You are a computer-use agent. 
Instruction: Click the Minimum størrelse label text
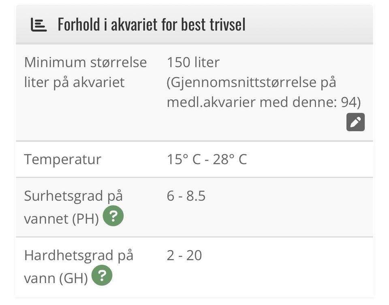tap(85, 62)
